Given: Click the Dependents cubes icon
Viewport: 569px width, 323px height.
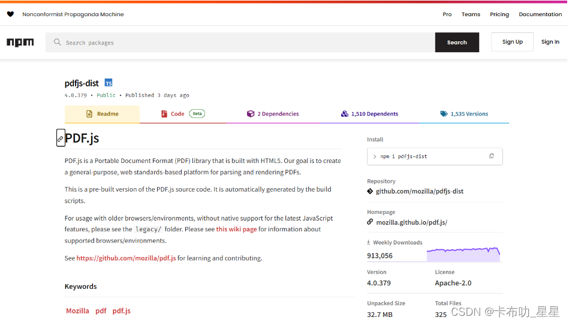Looking at the screenshot, I should (344, 114).
